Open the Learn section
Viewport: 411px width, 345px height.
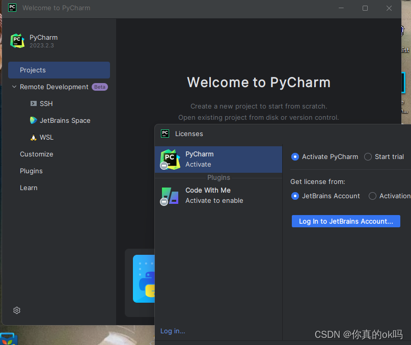29,188
